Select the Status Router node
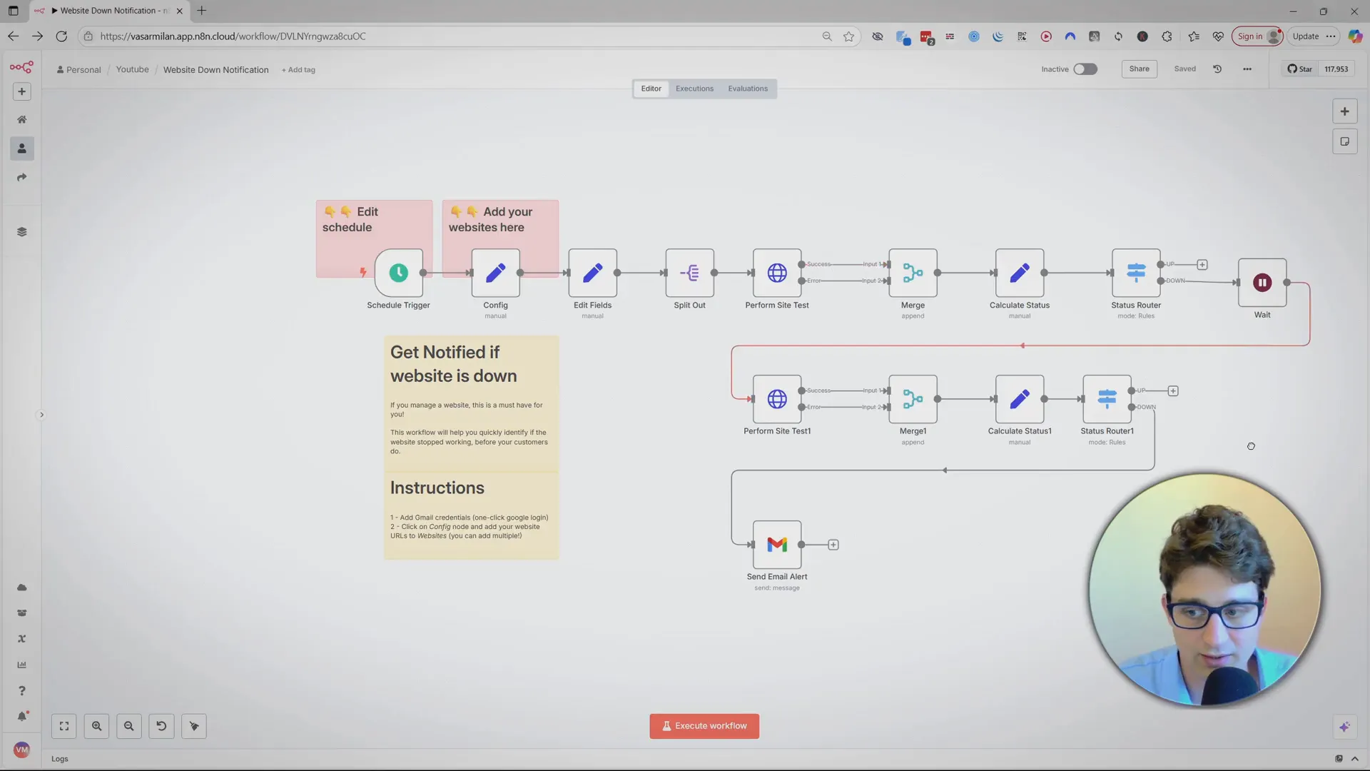This screenshot has width=1370, height=771. click(1136, 273)
